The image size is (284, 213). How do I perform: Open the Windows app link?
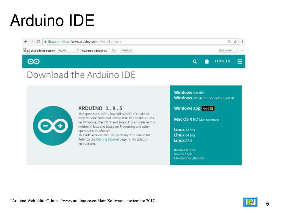[187, 108]
